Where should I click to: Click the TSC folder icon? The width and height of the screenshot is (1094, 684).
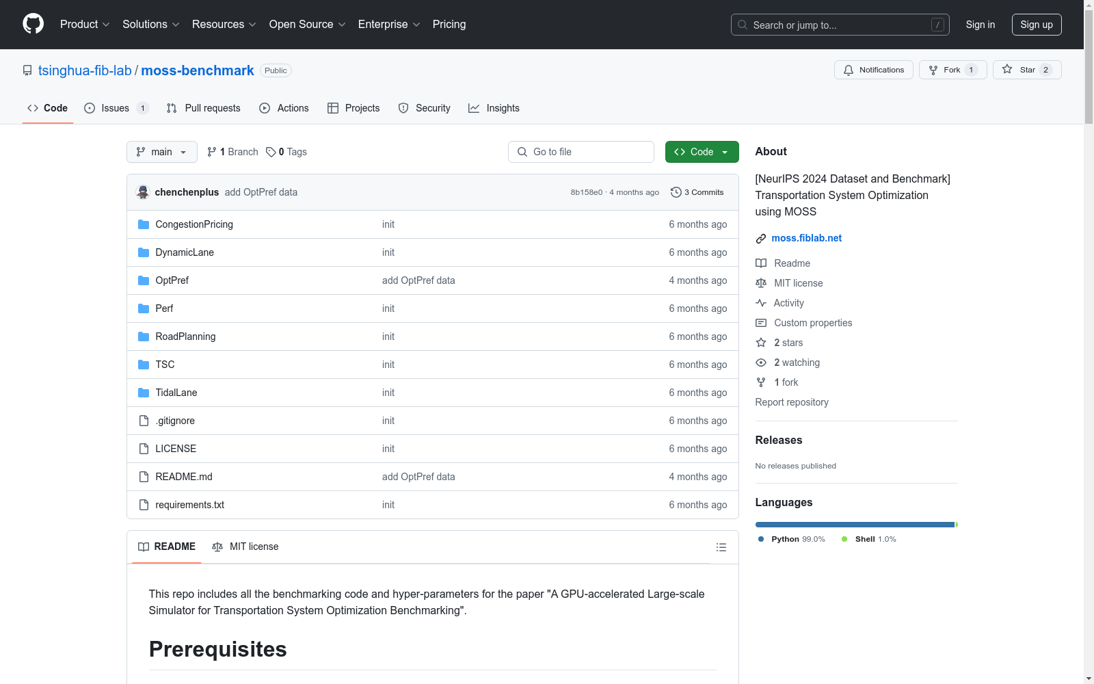[x=144, y=365]
